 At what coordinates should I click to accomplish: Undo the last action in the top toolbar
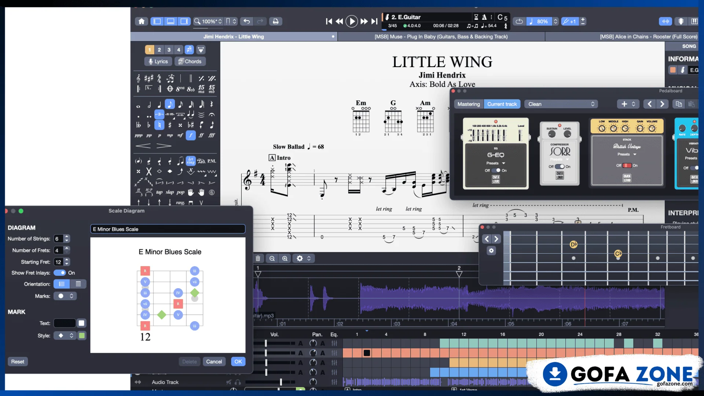pyautogui.click(x=247, y=21)
